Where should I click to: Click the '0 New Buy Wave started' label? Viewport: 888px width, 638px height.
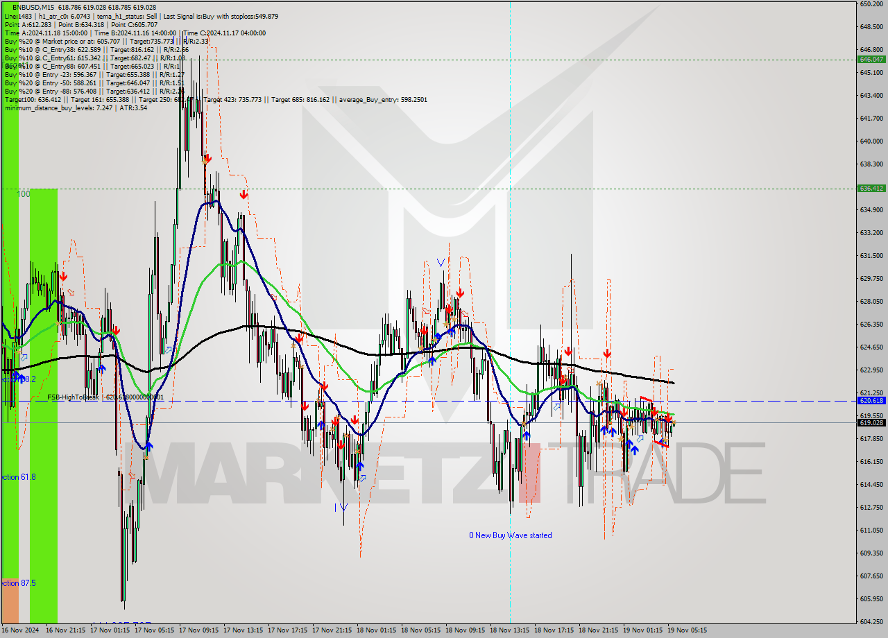[511, 535]
